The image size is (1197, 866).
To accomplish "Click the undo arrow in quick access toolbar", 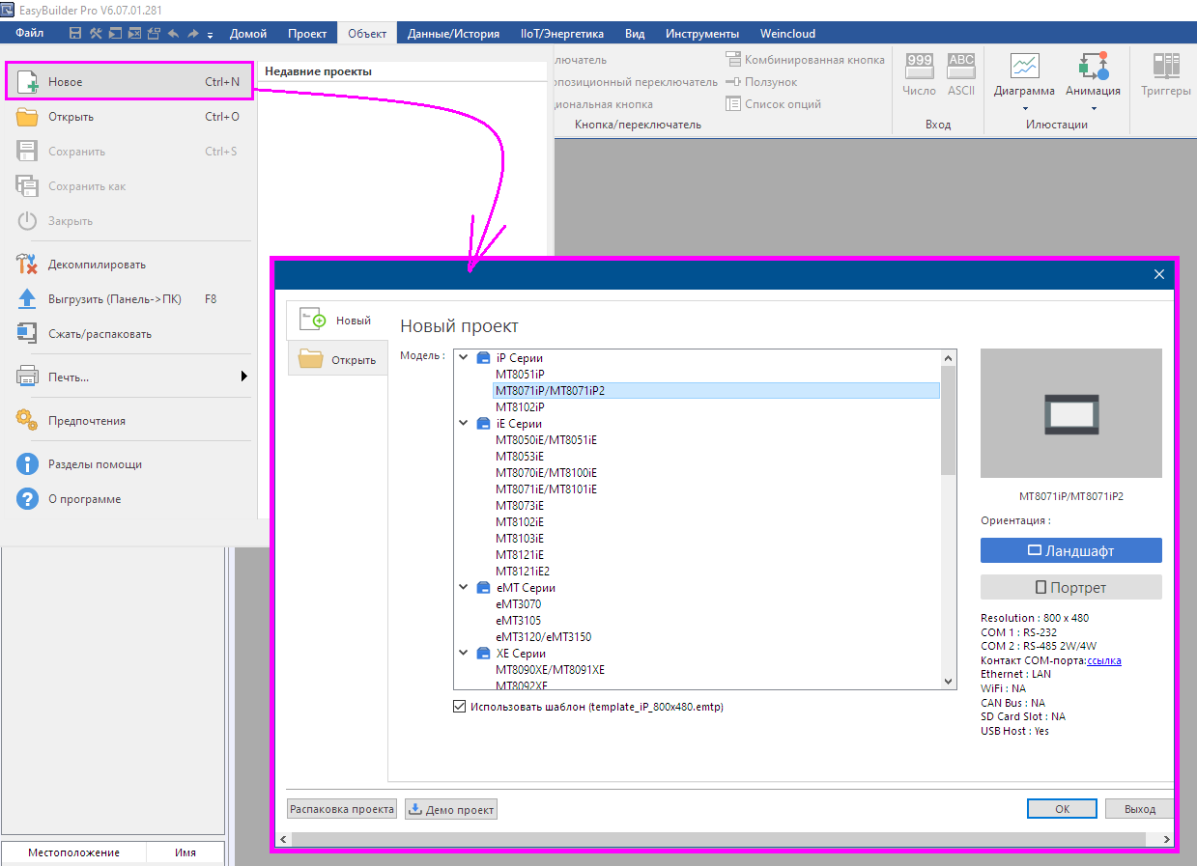I will 173,33.
